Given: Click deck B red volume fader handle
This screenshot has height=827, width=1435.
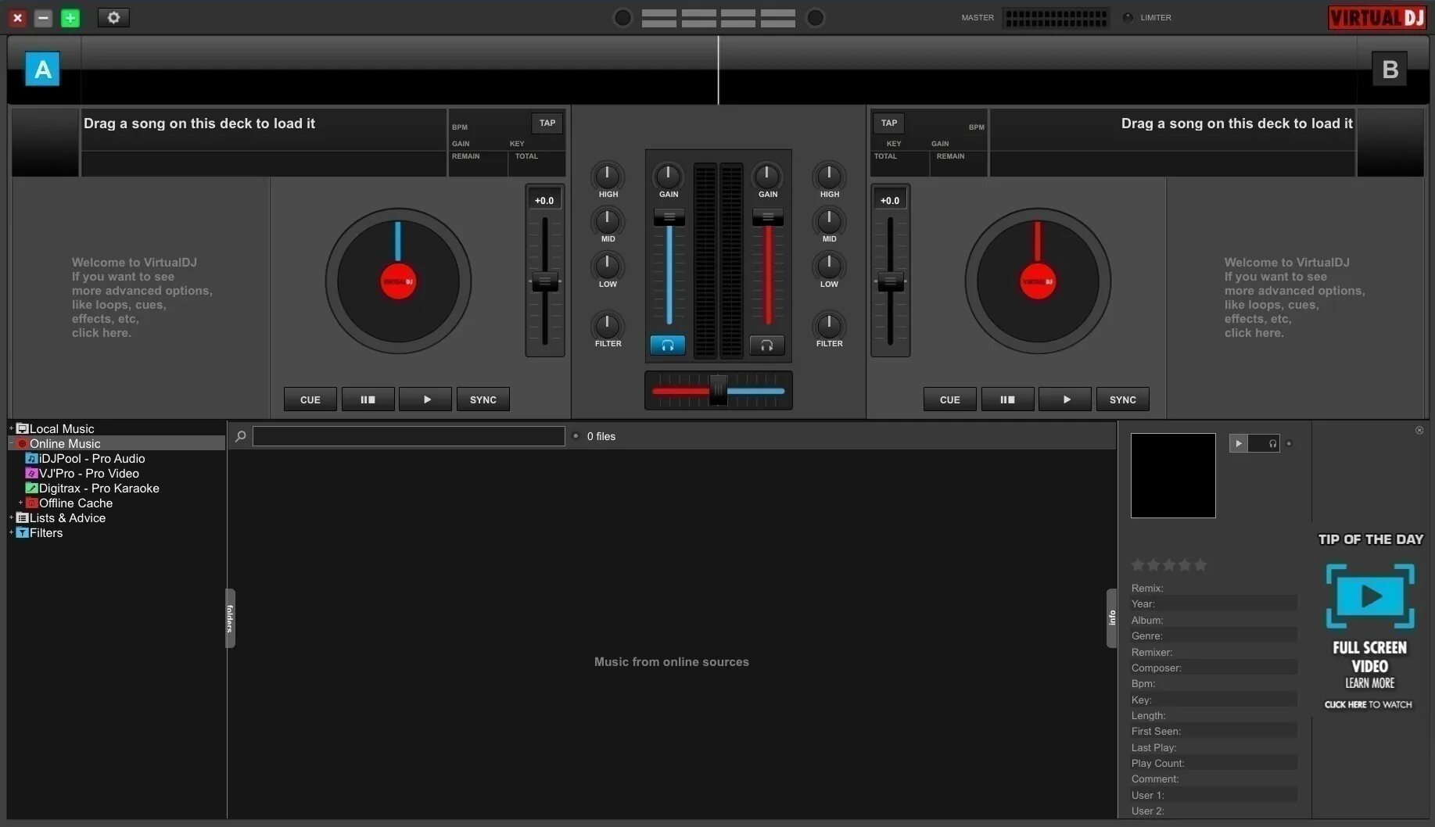Looking at the screenshot, I should [768, 217].
